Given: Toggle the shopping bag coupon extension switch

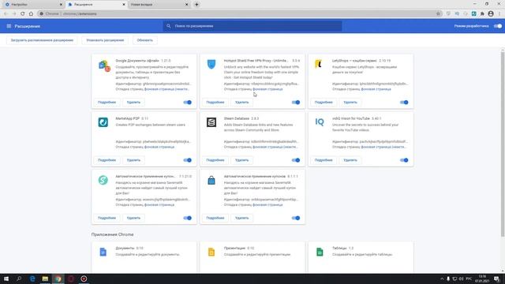Looking at the screenshot, I should pyautogui.click(x=296, y=218).
